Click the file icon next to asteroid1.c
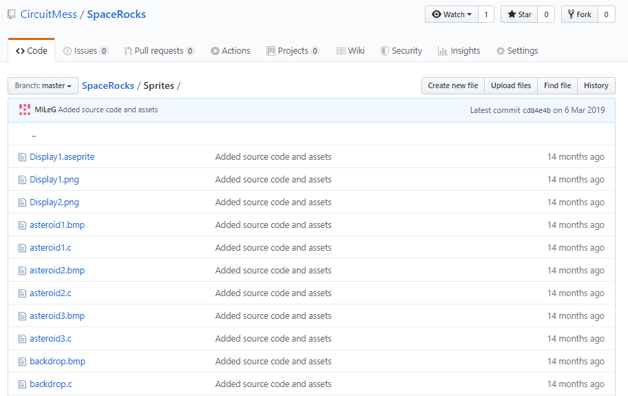Image resolution: width=628 pixels, height=396 pixels. tap(23, 248)
